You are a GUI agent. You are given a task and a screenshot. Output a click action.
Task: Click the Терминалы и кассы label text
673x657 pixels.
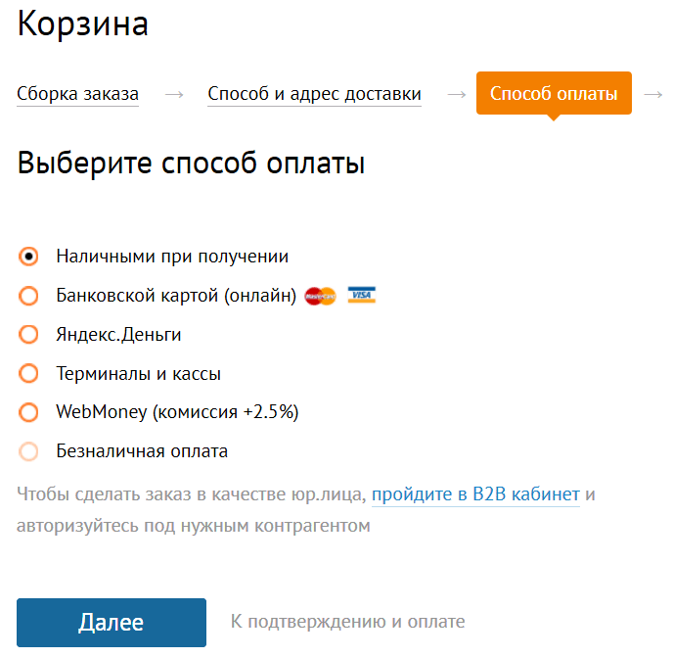138,373
